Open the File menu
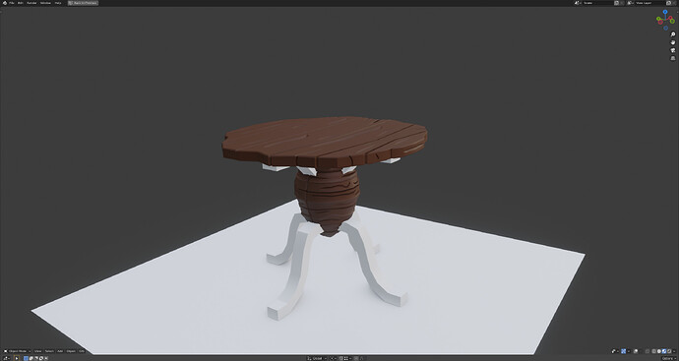679x361 pixels. [x=12, y=3]
